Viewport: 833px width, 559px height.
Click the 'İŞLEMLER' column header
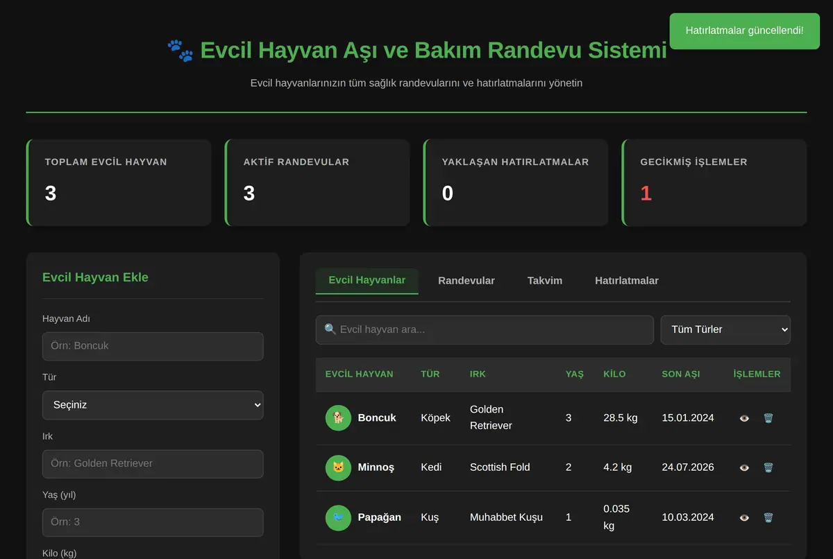click(x=757, y=375)
